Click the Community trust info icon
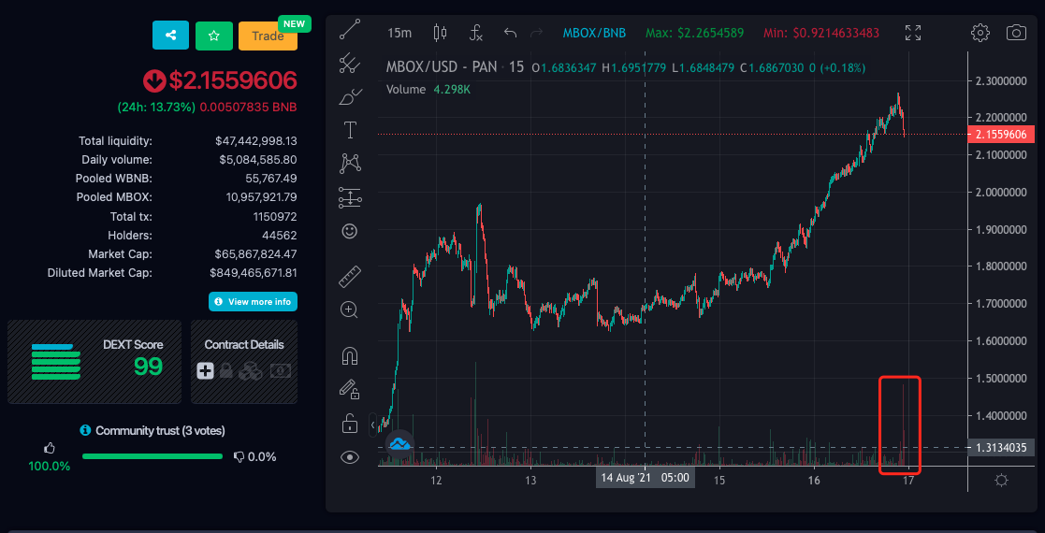Image resolution: width=1045 pixels, height=533 pixels. pyautogui.click(x=84, y=430)
